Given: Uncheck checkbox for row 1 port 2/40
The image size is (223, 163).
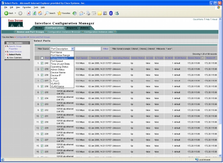Looking at the screenshot, I should [42, 63].
